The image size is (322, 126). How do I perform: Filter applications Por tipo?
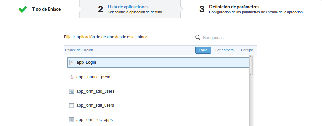[x=247, y=50]
